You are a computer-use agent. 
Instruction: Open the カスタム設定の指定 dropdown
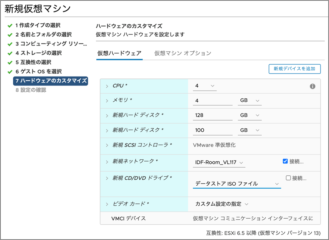[x=222, y=204]
